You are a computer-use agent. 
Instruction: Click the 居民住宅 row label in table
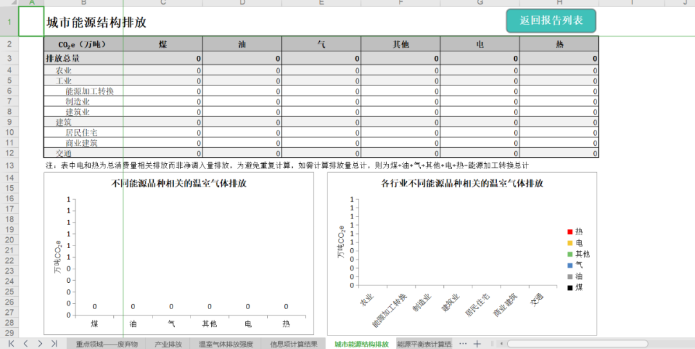click(82, 132)
